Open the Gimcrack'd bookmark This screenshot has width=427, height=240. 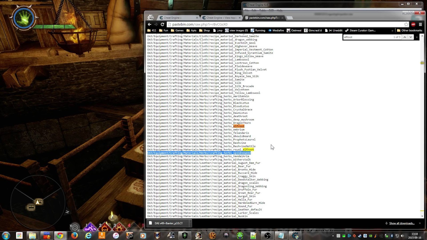point(313,30)
